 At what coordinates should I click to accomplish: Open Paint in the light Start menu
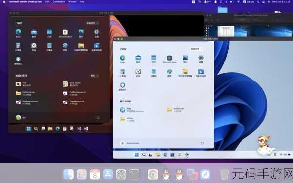tap(169, 73)
